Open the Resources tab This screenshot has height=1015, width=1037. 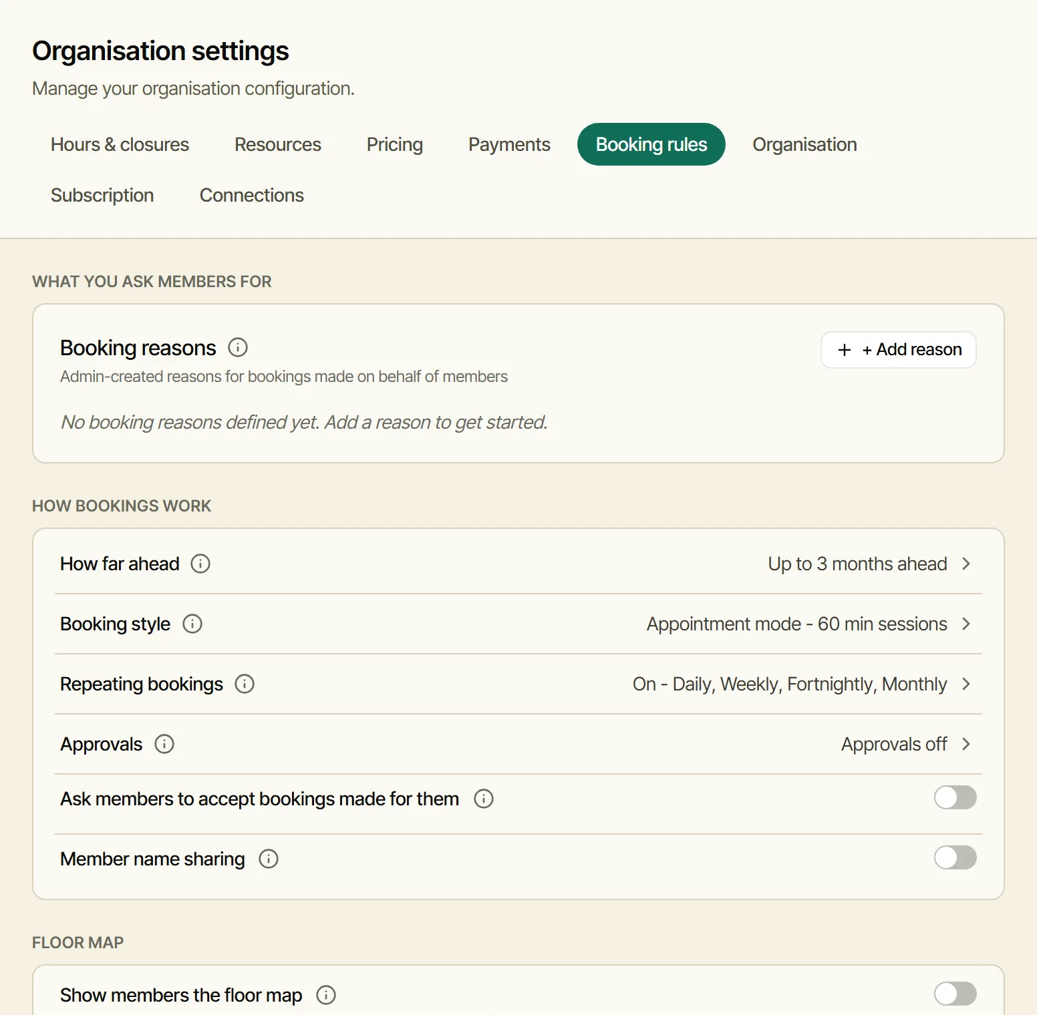[278, 144]
